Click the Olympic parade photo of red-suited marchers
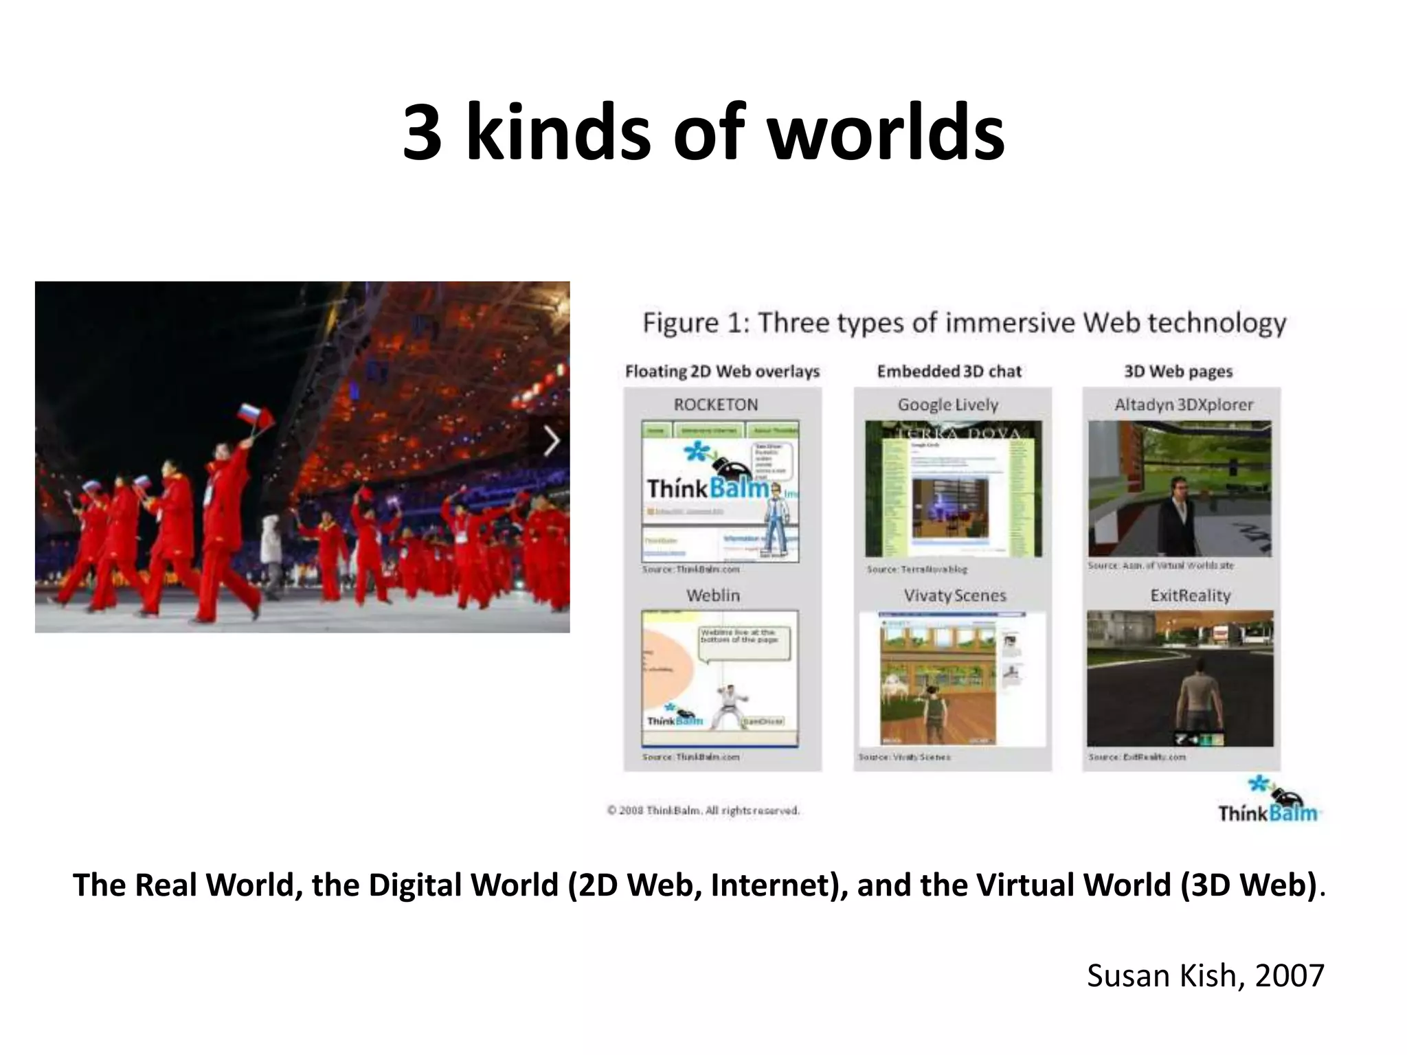Image resolution: width=1407 pixels, height=1055 pixels. pos(302,457)
